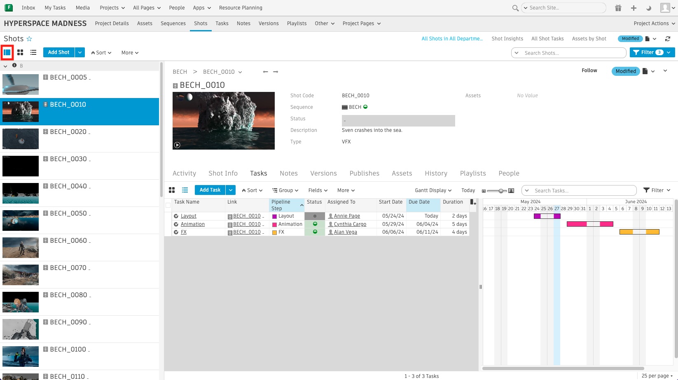Viewport: 678px width, 380px height.
Task: Tick the select-all tasks checkbox
Action: (x=168, y=205)
